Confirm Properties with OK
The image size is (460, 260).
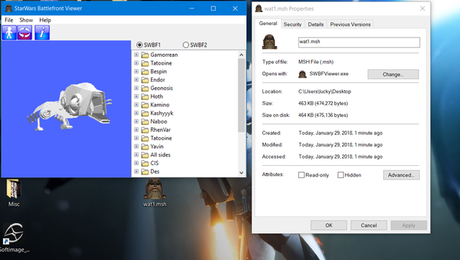328,225
